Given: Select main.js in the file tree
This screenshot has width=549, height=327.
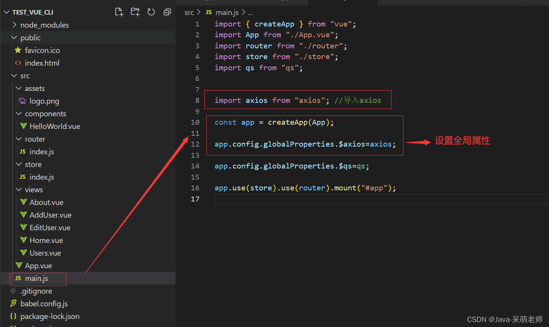Looking at the screenshot, I should pos(88,278).
